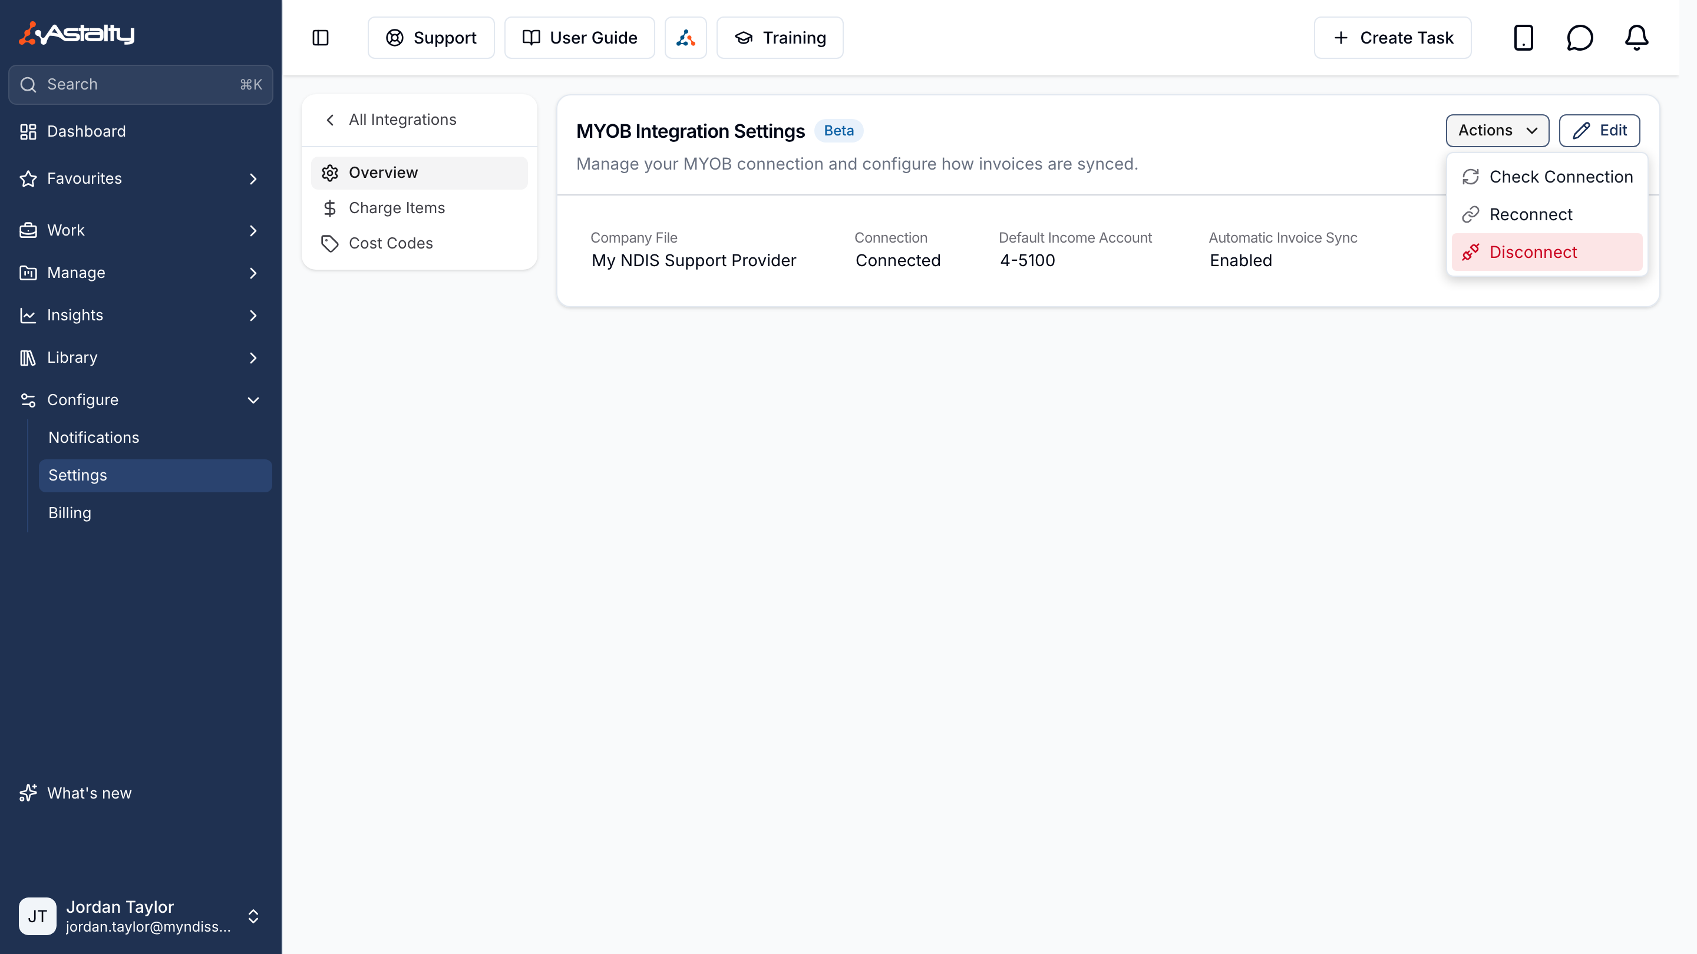
Task: Open the Training button
Action: point(780,38)
